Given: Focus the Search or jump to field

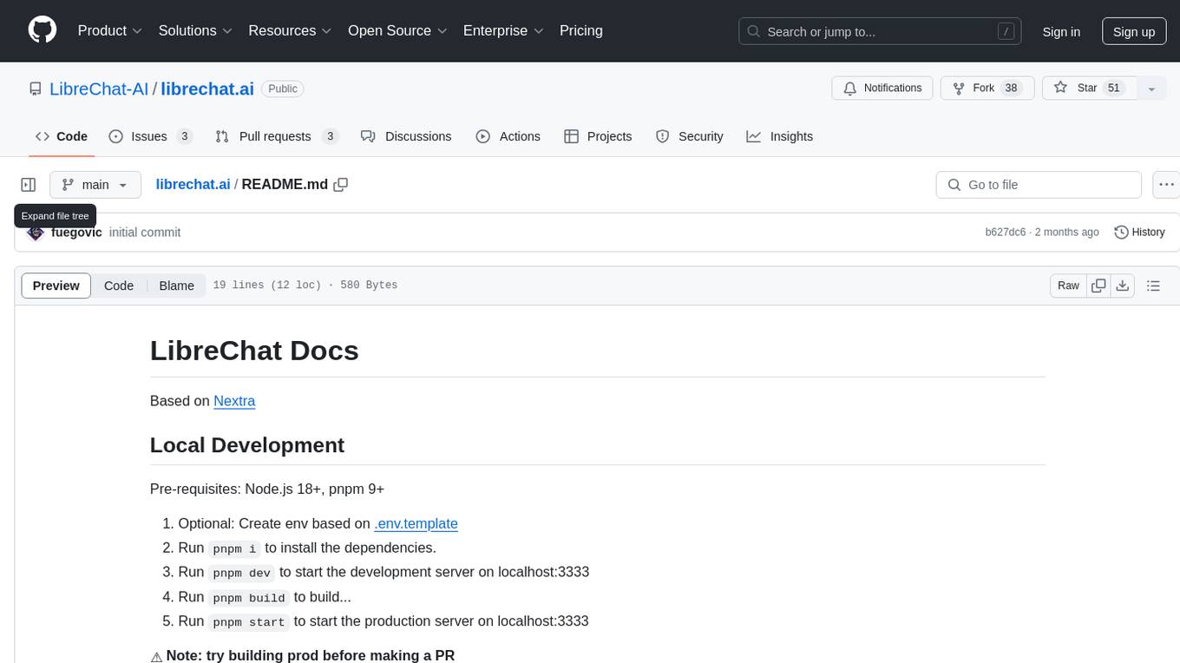Looking at the screenshot, I should 880,31.
